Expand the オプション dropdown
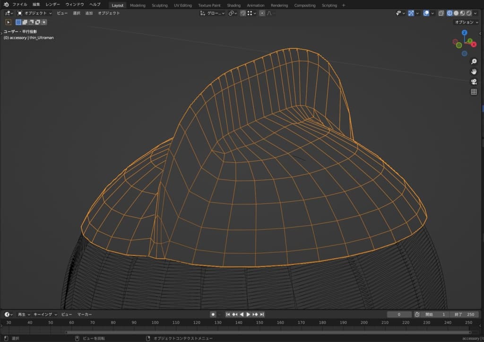Viewport: 484px width, 342px height. click(466, 22)
